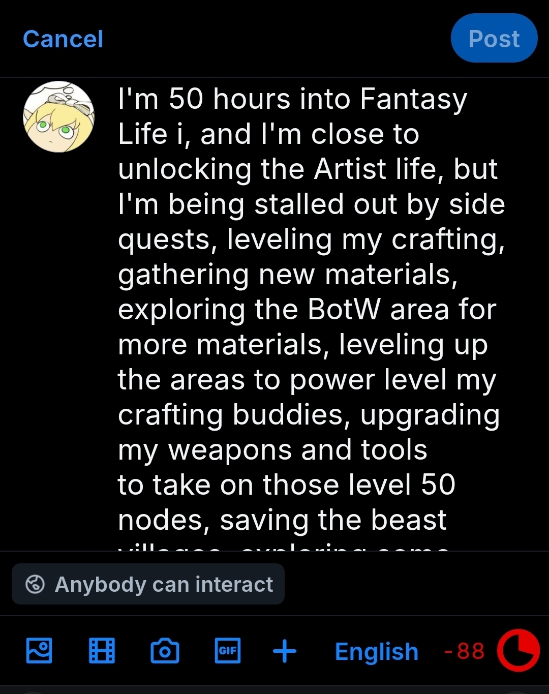Screen dimensions: 549x694
Task: Tap the globe icon in interaction settings
Action: click(x=35, y=584)
